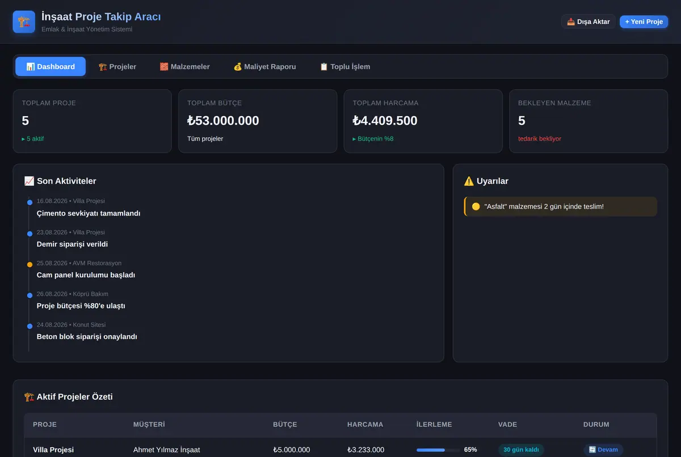The height and width of the screenshot is (457, 681).
Task: Click the DURUM column header
Action: pos(596,425)
